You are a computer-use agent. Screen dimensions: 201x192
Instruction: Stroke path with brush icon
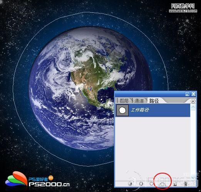coord(141,184)
